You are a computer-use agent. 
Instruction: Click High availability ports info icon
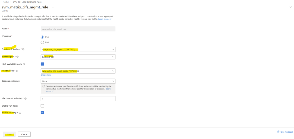[24, 64]
